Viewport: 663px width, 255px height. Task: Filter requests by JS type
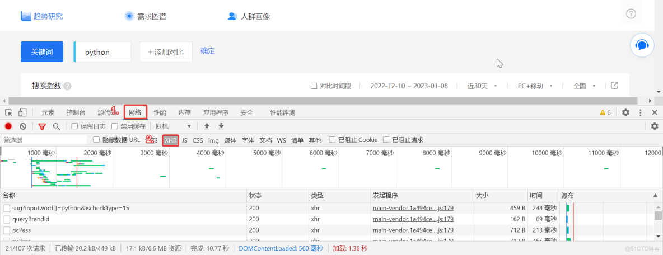point(185,140)
